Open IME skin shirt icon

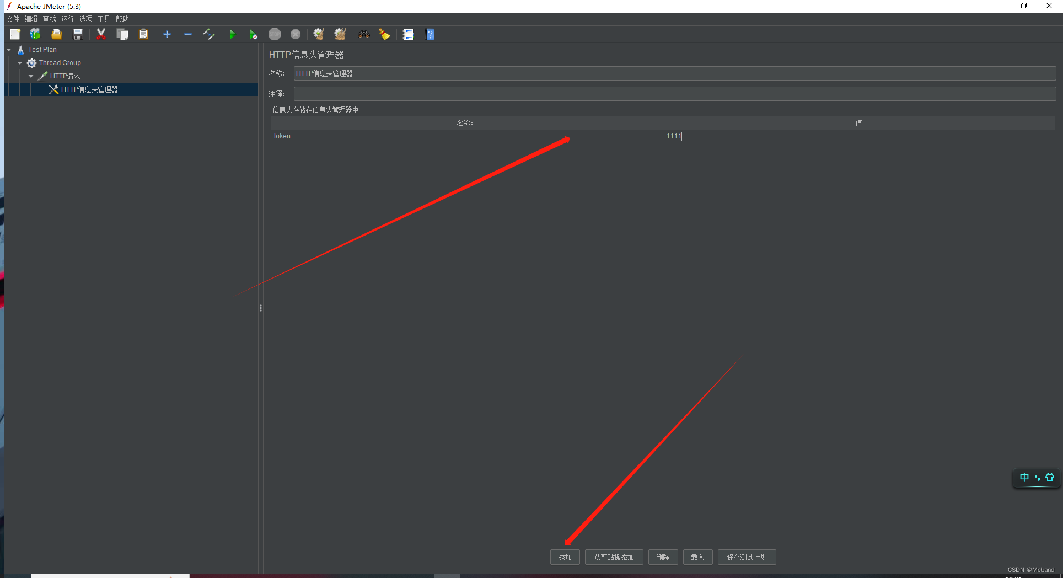coord(1050,478)
